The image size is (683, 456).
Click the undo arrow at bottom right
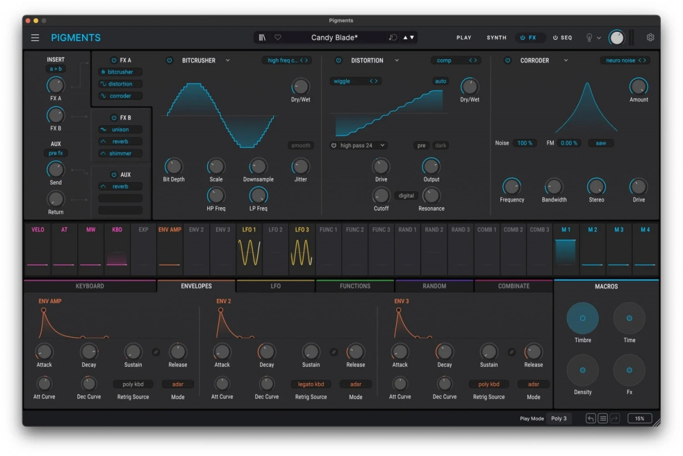click(590, 418)
